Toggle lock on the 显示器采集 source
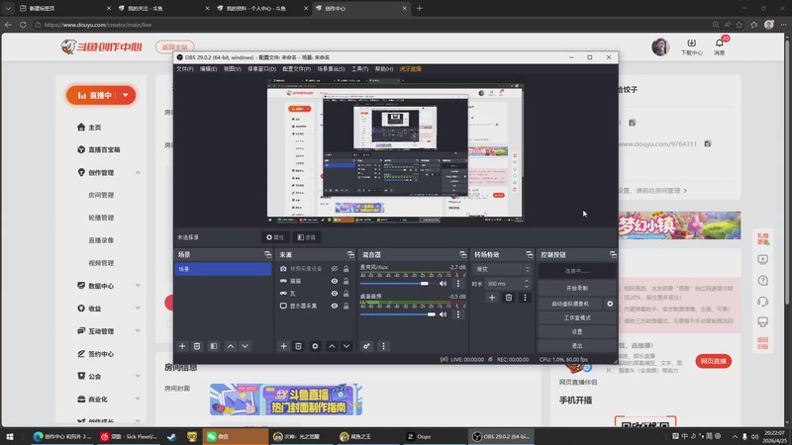Screen dimensions: 792x445 [346, 306]
